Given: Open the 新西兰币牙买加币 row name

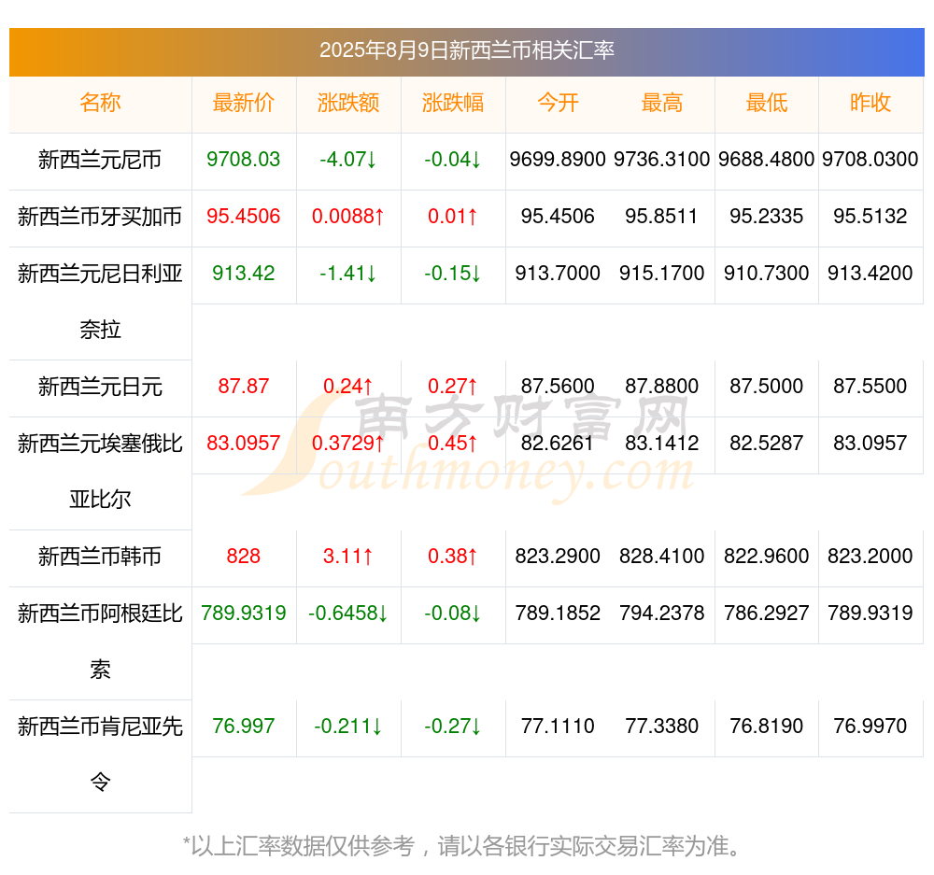Looking at the screenshot, I should click(x=100, y=217).
